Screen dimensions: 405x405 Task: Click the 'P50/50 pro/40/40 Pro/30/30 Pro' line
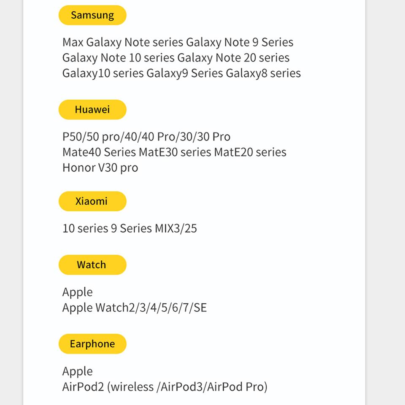pyautogui.click(x=146, y=137)
